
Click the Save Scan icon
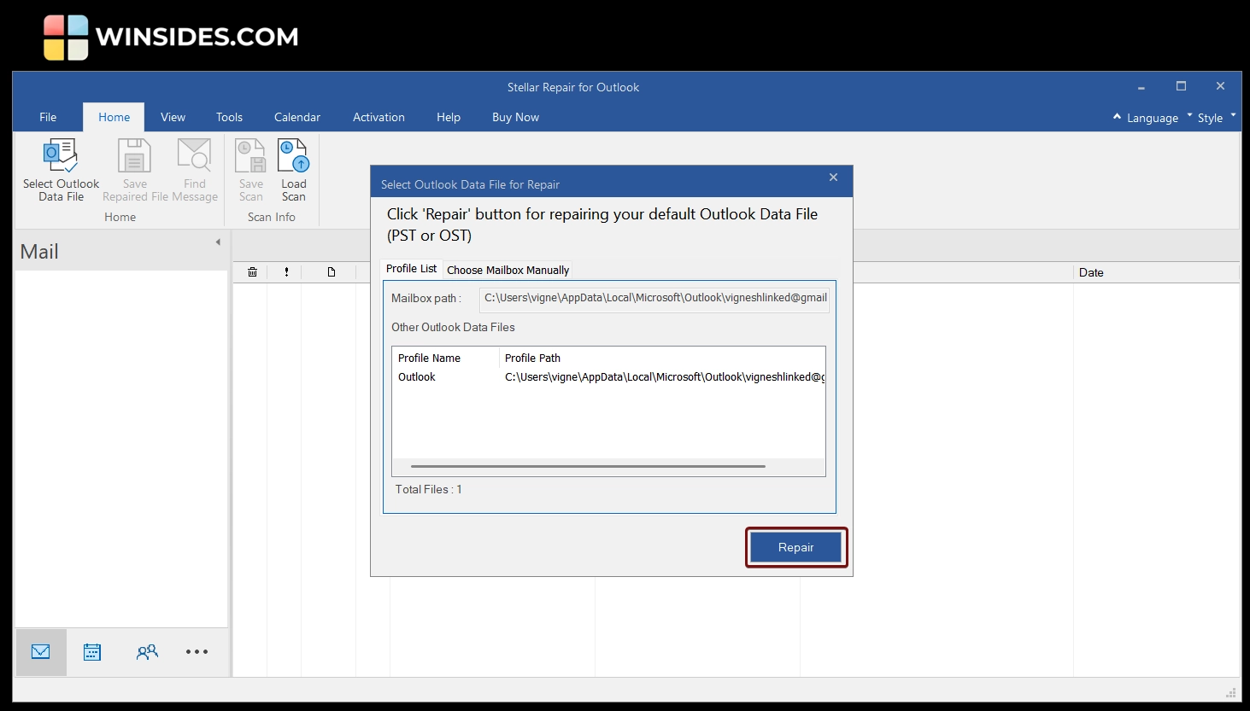[250, 156]
